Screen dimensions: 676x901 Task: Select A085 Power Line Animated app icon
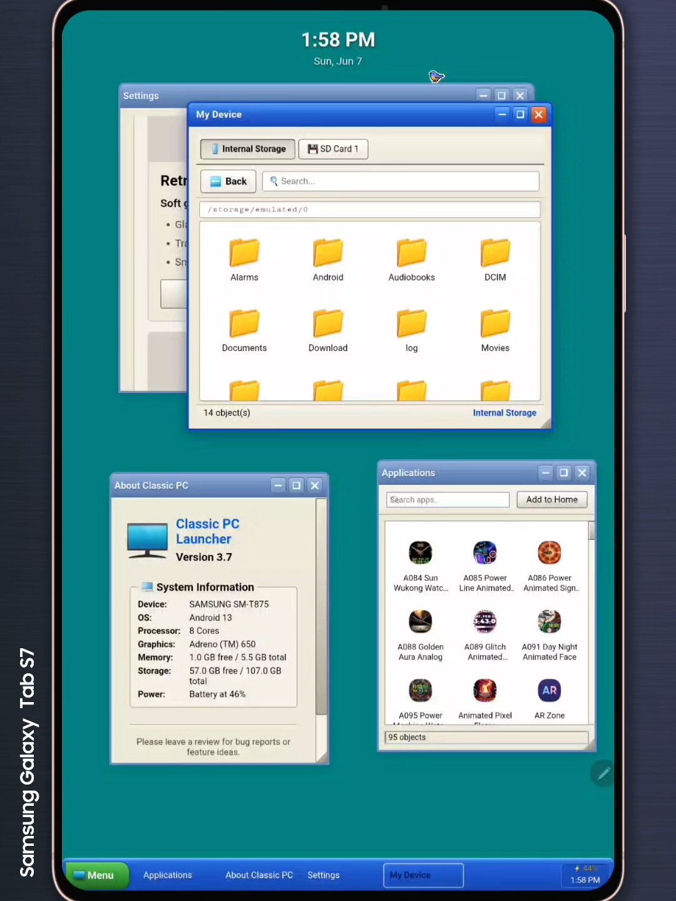485,553
